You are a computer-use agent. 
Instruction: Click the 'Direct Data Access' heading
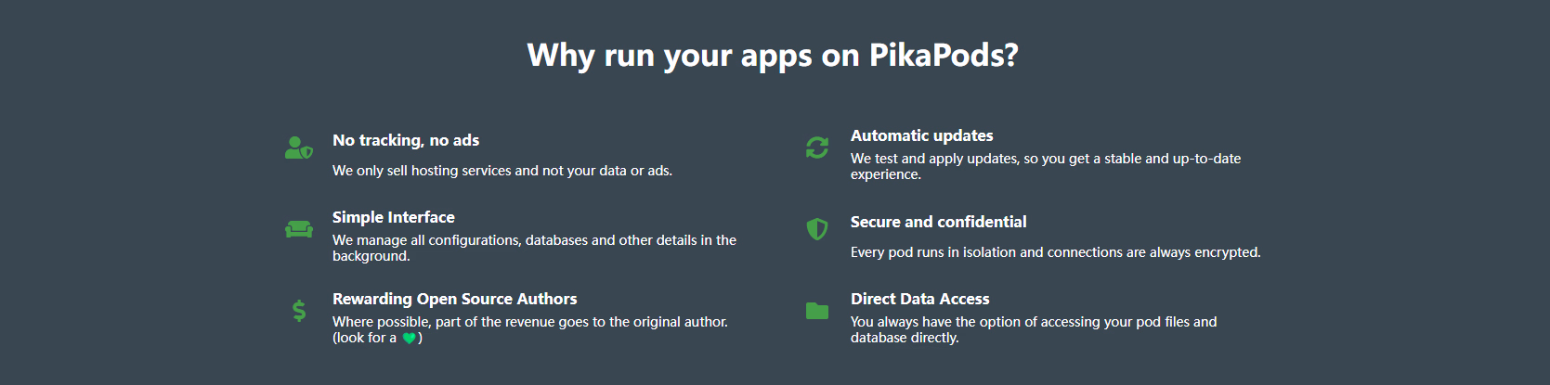click(x=920, y=299)
